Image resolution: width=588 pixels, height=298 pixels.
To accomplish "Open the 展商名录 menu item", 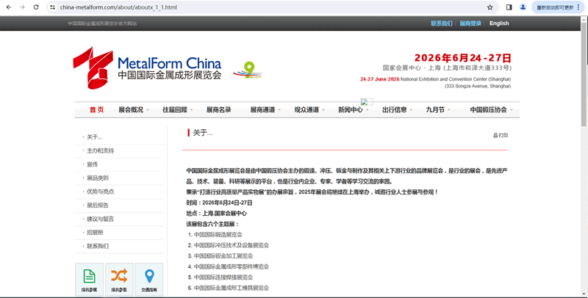I will 218,110.
